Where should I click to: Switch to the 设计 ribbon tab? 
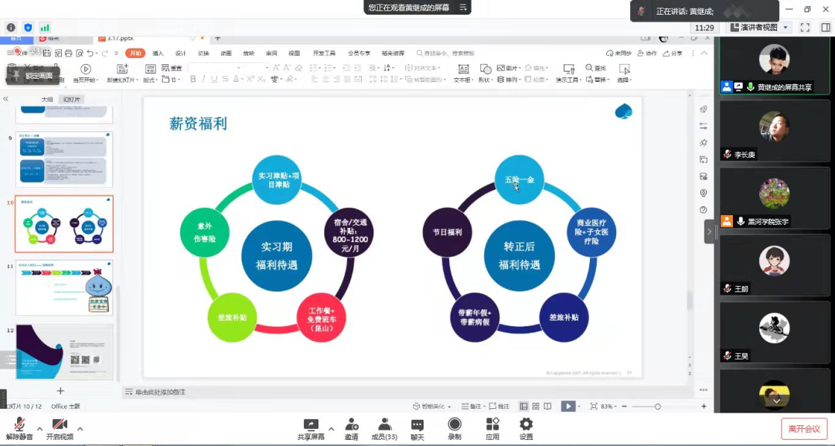(x=180, y=53)
